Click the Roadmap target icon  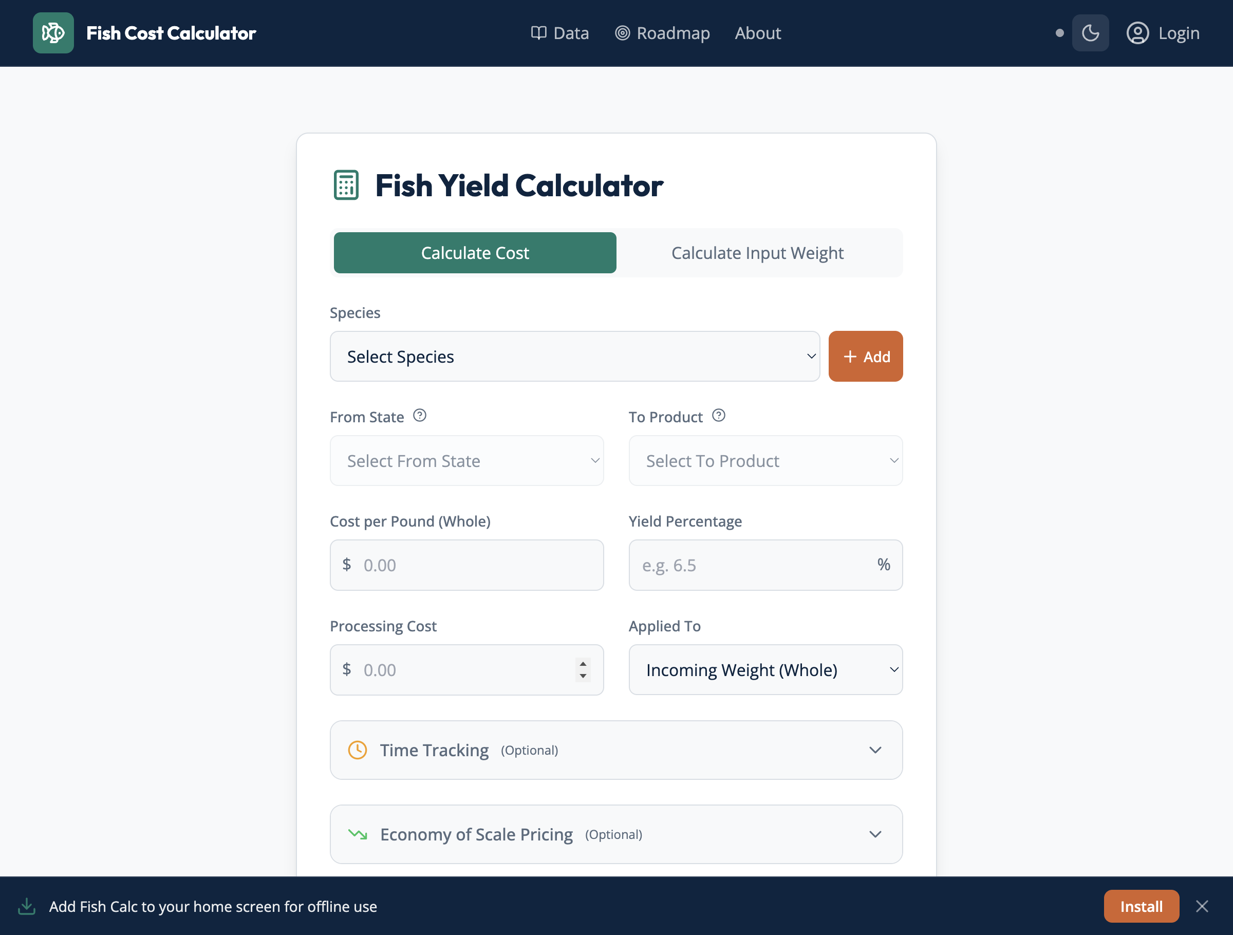pos(623,33)
